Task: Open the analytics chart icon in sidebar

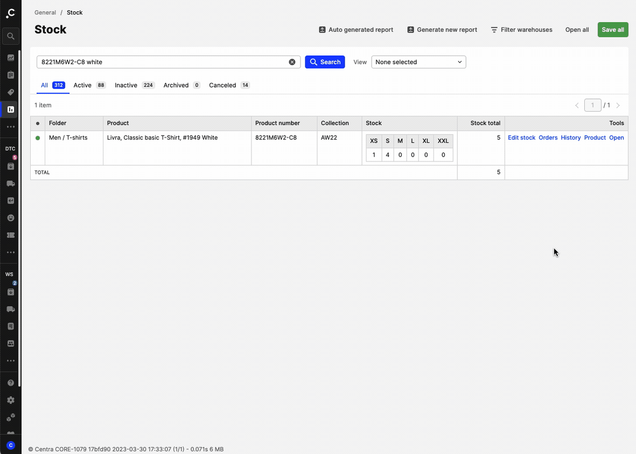Action: (x=10, y=58)
